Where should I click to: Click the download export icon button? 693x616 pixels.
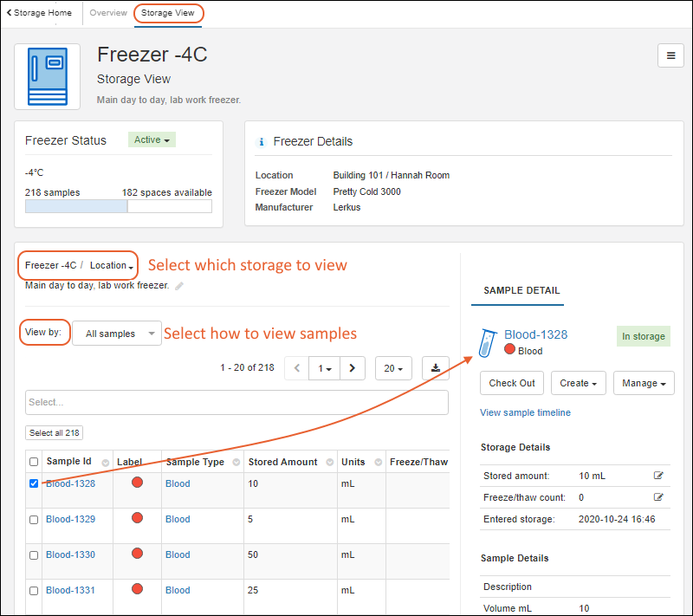coord(435,368)
